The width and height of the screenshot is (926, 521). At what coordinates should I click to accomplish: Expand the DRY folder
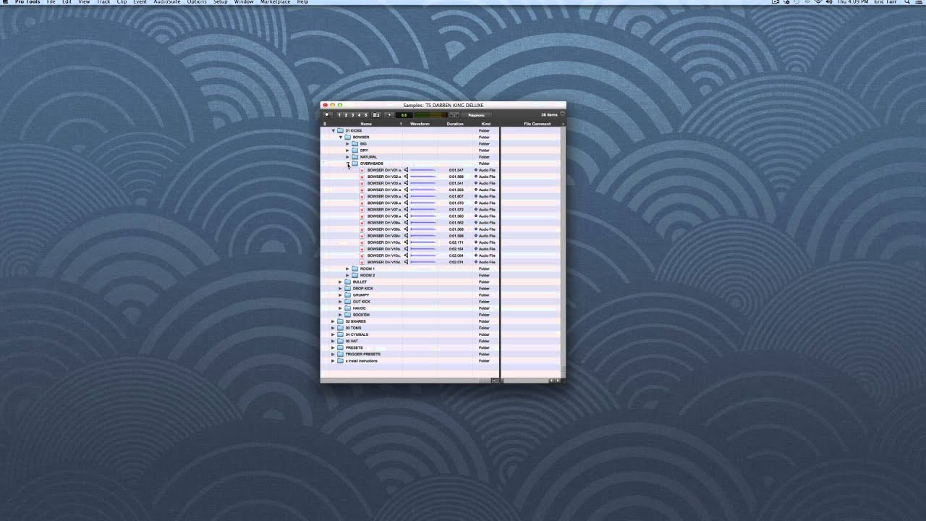tap(347, 151)
